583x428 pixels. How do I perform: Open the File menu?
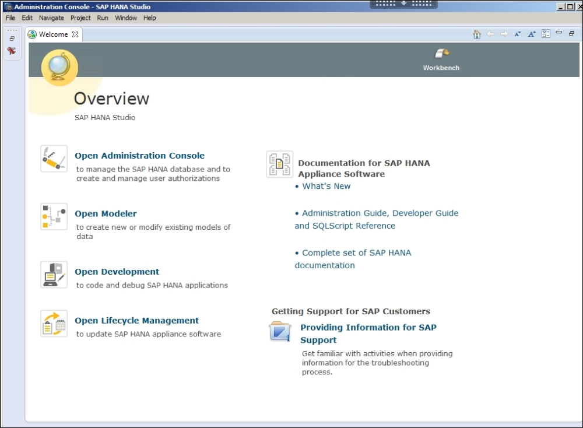click(10, 18)
